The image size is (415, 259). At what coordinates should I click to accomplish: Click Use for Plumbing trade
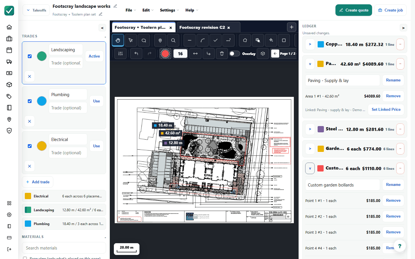(x=97, y=101)
